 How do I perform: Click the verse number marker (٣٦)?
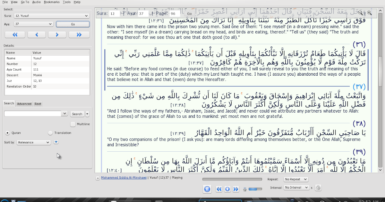pos(359,44)
